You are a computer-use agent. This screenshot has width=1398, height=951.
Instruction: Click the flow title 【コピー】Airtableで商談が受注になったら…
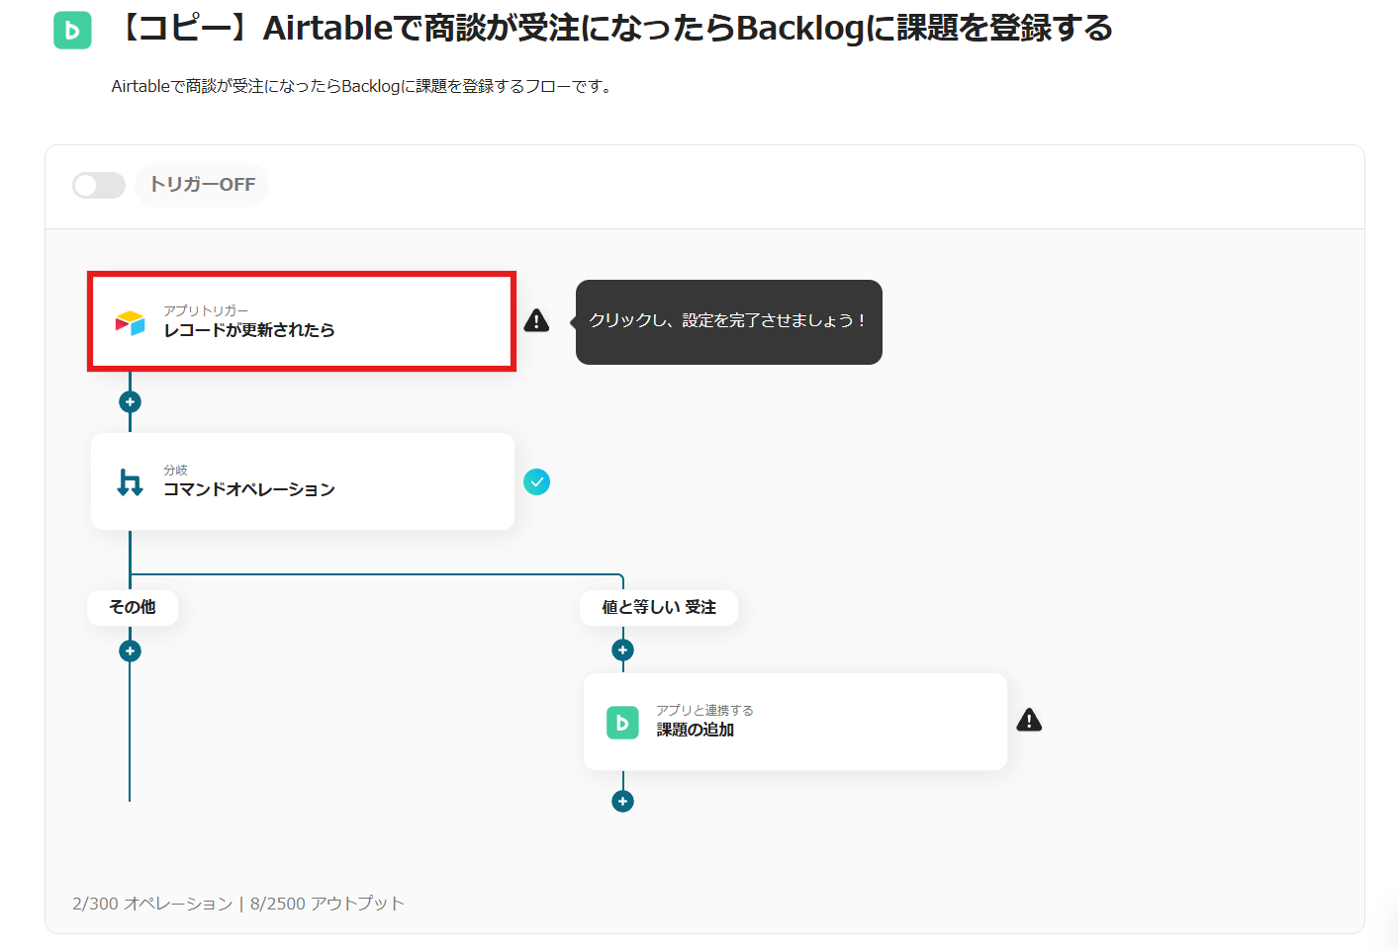613,29
